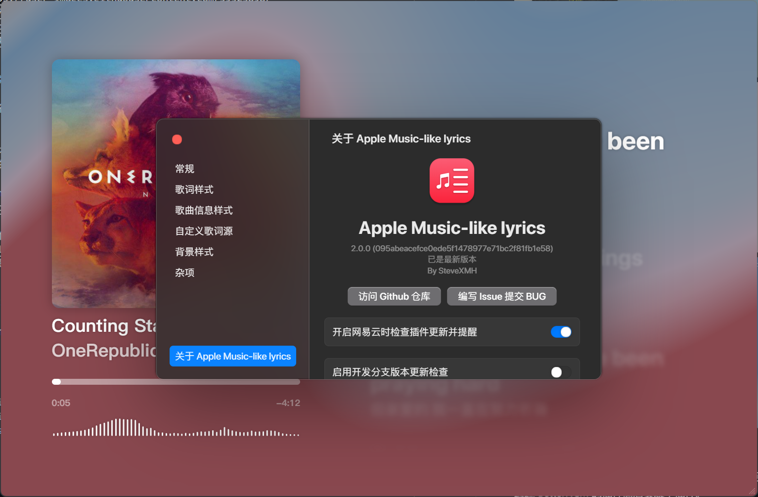758x497 pixels.
Task: Open the 自定义歌词源 section
Action: 203,231
